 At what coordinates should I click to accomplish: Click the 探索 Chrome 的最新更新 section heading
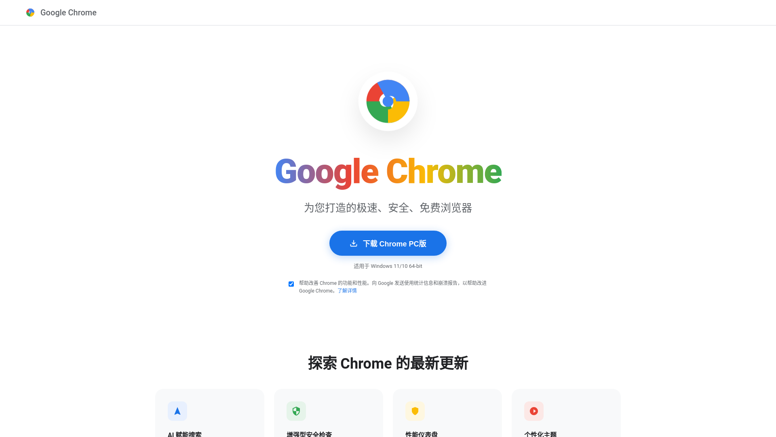(x=388, y=363)
